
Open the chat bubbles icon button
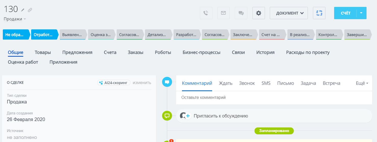pyautogui.click(x=241, y=13)
